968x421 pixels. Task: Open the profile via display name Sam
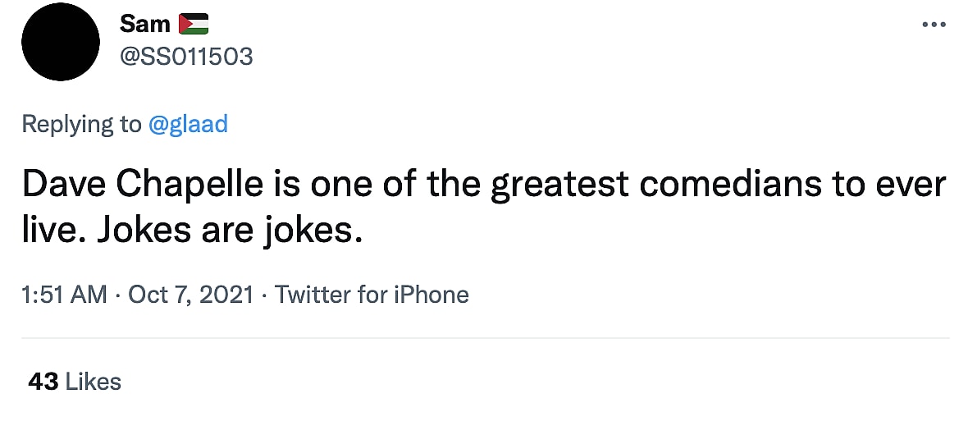click(x=144, y=25)
